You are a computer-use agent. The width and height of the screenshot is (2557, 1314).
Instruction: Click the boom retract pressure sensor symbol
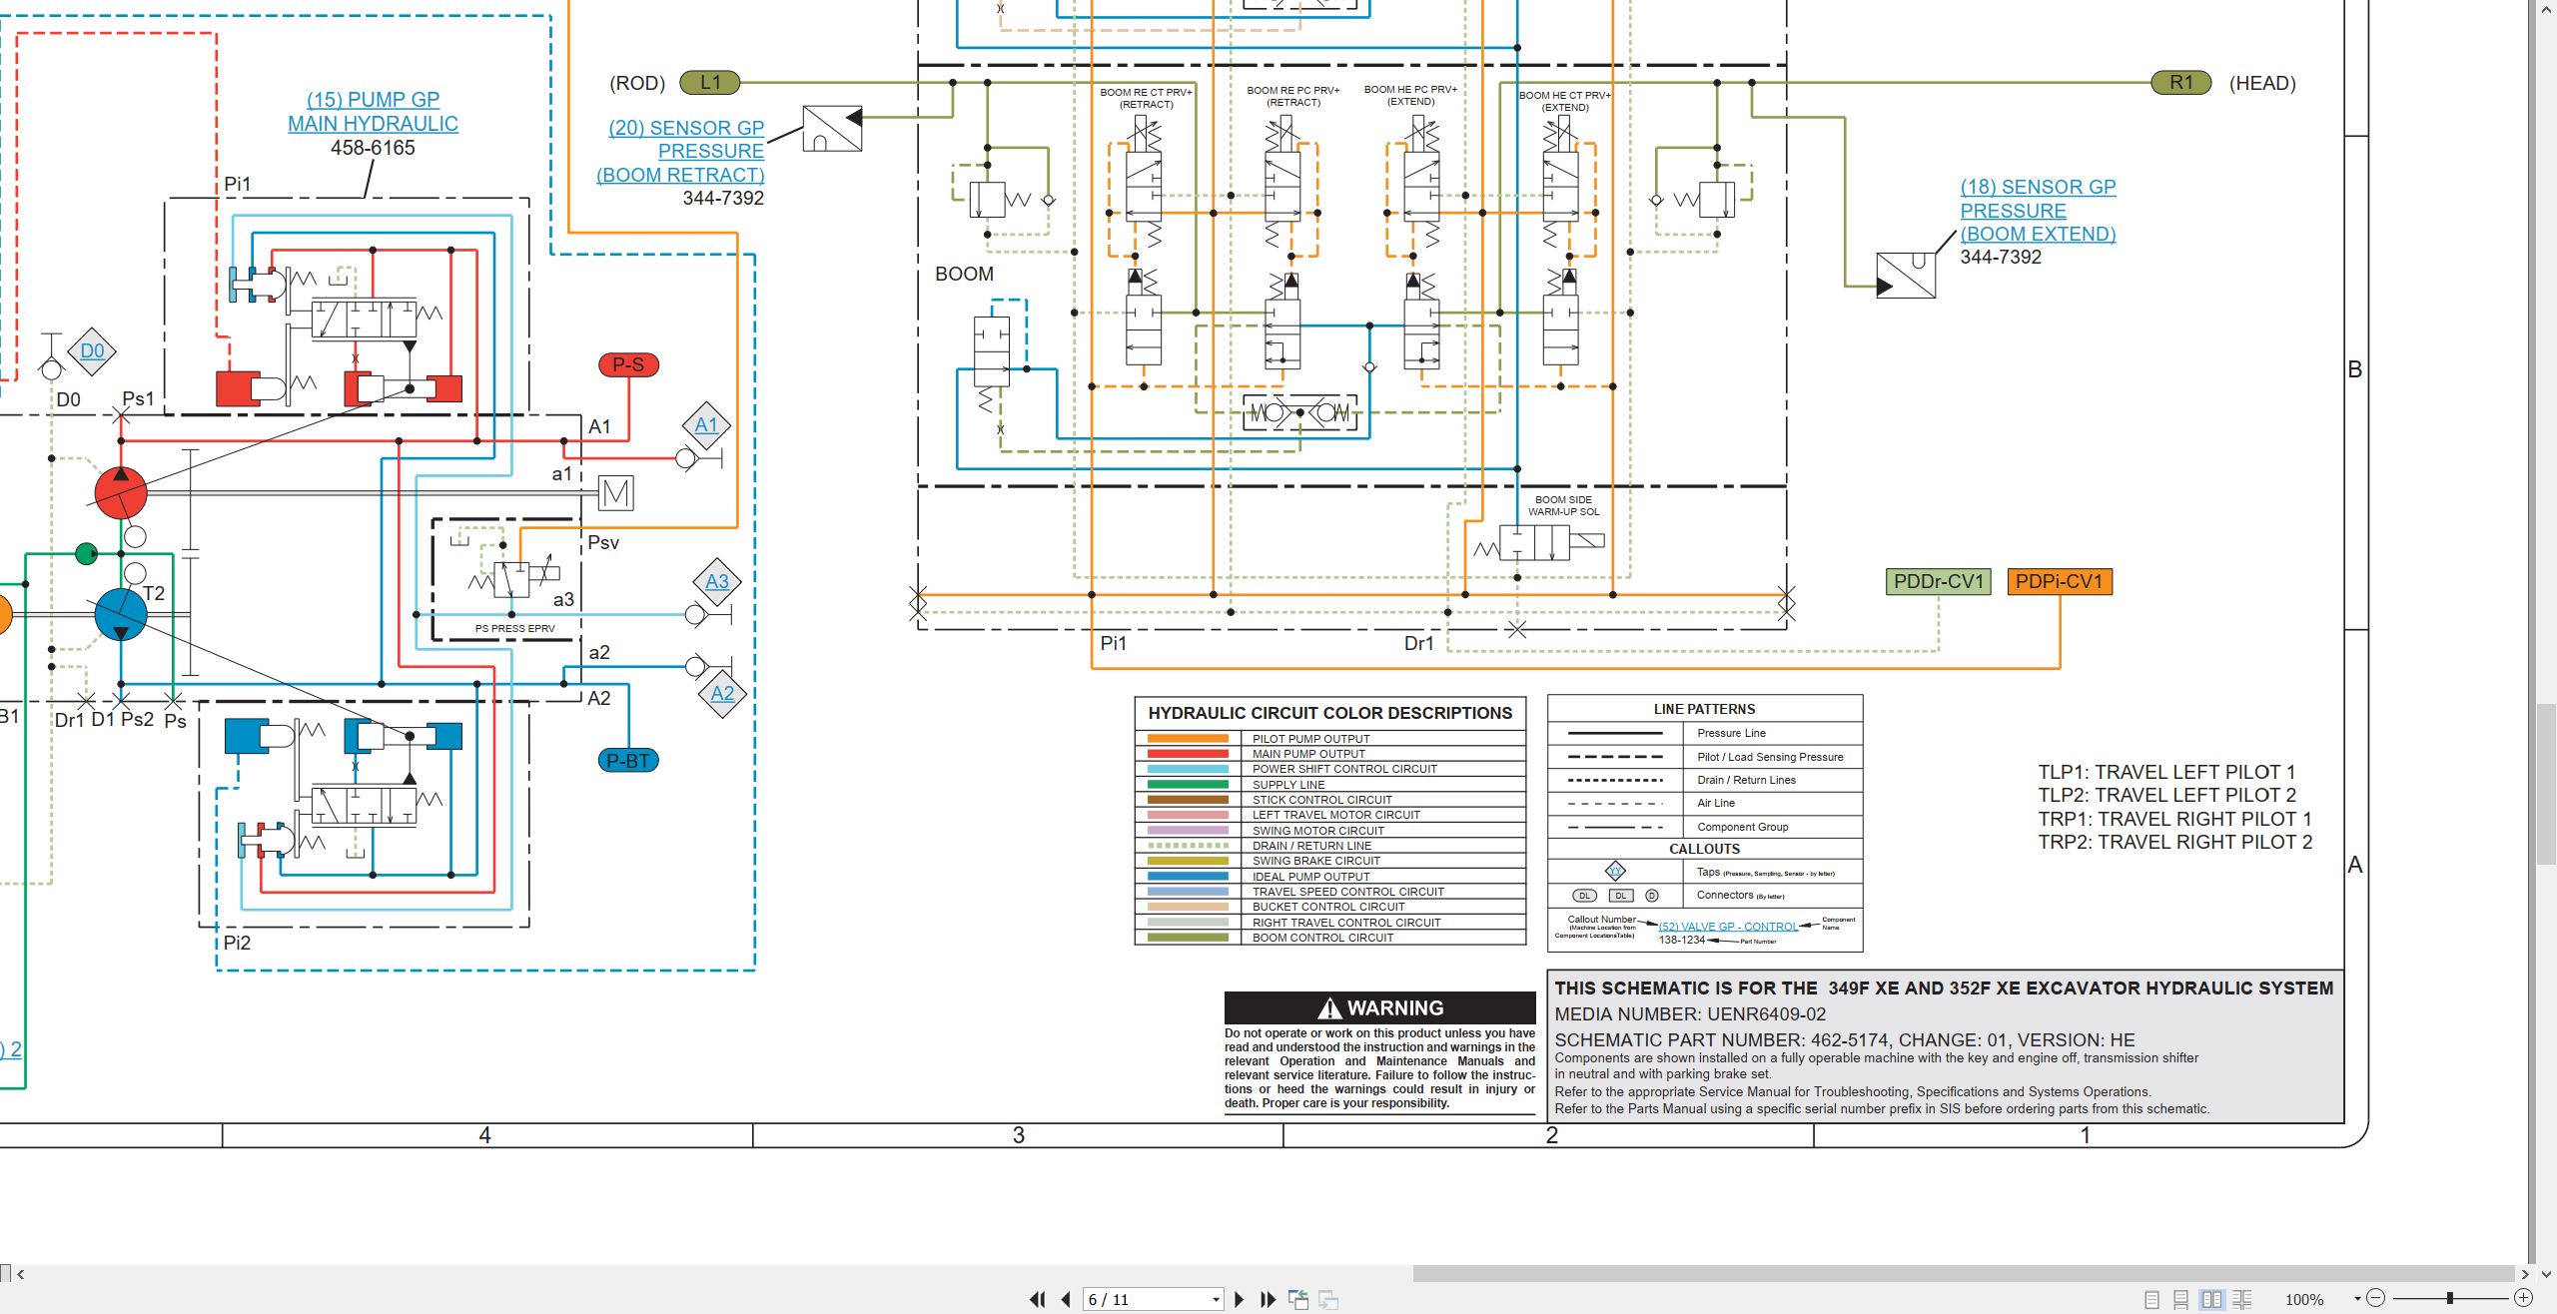coord(832,128)
